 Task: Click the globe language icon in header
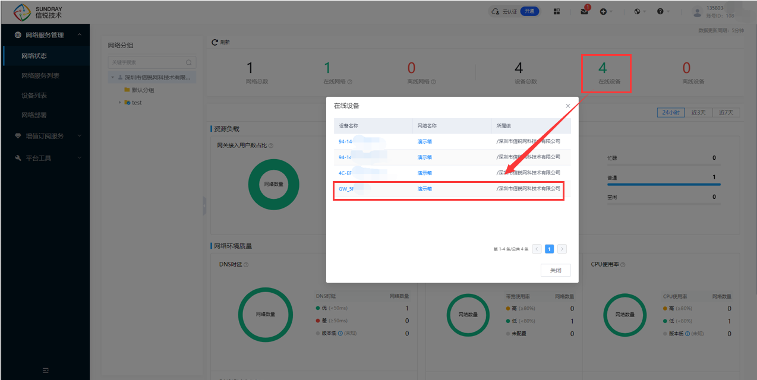coord(637,12)
